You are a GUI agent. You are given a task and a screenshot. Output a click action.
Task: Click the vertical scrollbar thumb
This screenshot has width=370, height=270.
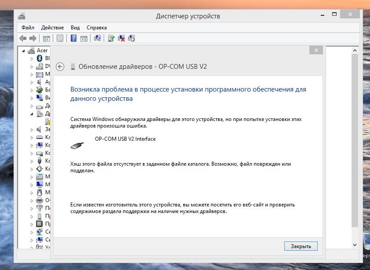[355, 141]
